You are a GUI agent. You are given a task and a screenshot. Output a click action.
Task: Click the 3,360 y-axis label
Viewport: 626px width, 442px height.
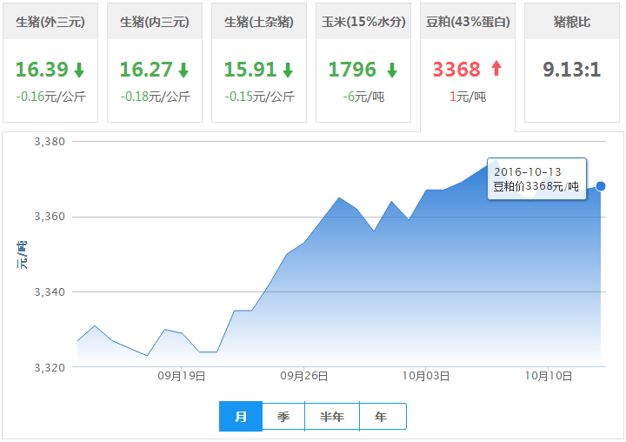point(50,217)
